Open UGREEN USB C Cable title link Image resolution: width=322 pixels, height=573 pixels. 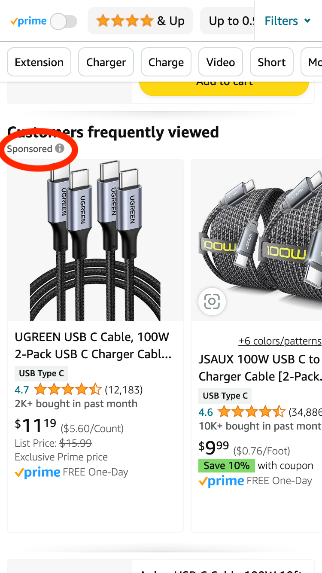pos(92,345)
